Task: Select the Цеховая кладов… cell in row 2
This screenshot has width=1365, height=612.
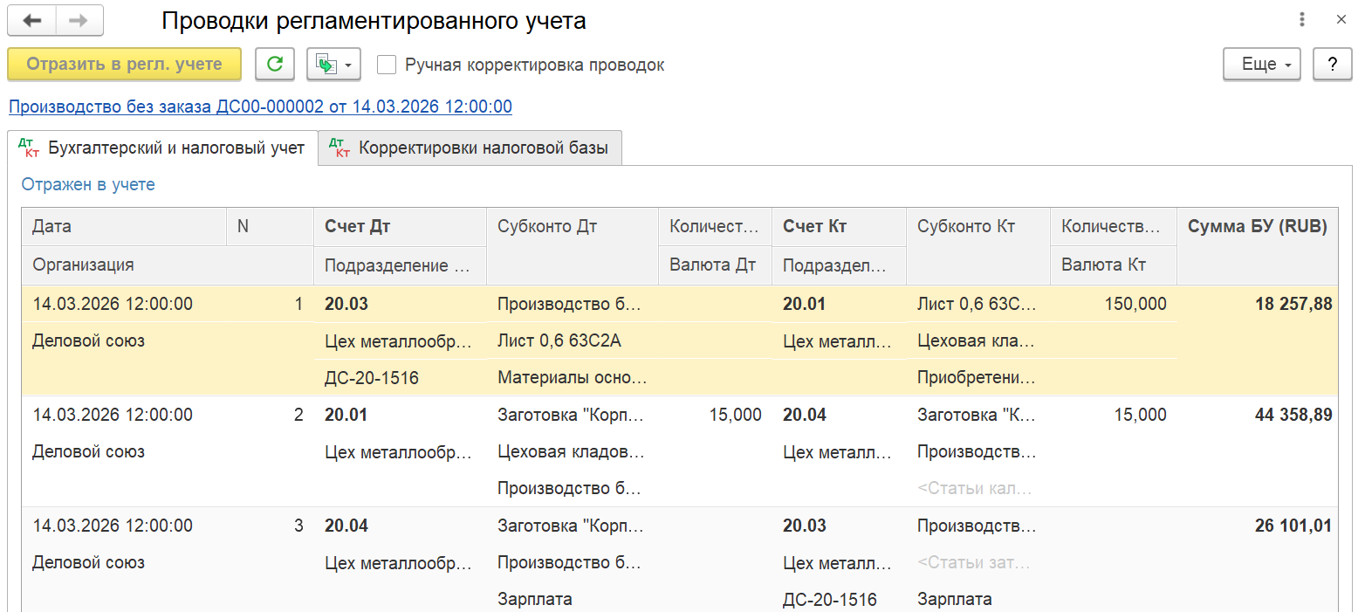Action: (x=573, y=451)
